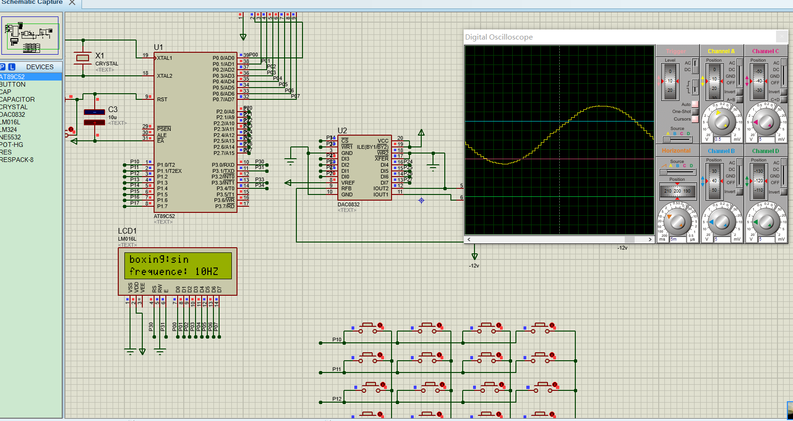The height and width of the screenshot is (421, 793).
Task: Toggle the Trigger Auto button
Action: pos(695,104)
